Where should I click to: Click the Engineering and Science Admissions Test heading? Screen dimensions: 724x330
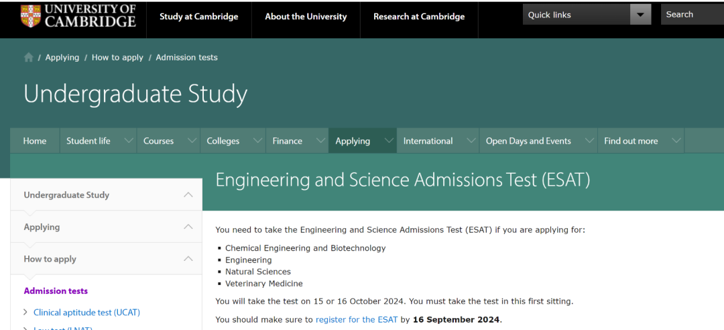(x=403, y=180)
